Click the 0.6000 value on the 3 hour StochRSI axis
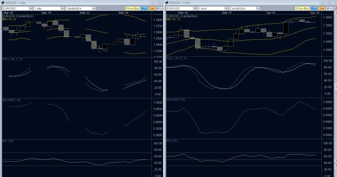The height and width of the screenshot is (177, 337). [x=327, y=115]
